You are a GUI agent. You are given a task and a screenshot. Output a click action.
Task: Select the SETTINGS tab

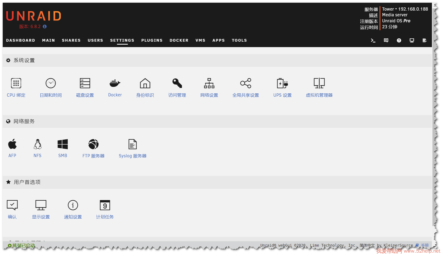point(122,40)
